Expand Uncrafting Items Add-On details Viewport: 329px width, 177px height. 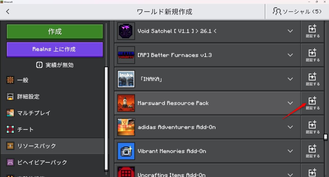(290, 175)
